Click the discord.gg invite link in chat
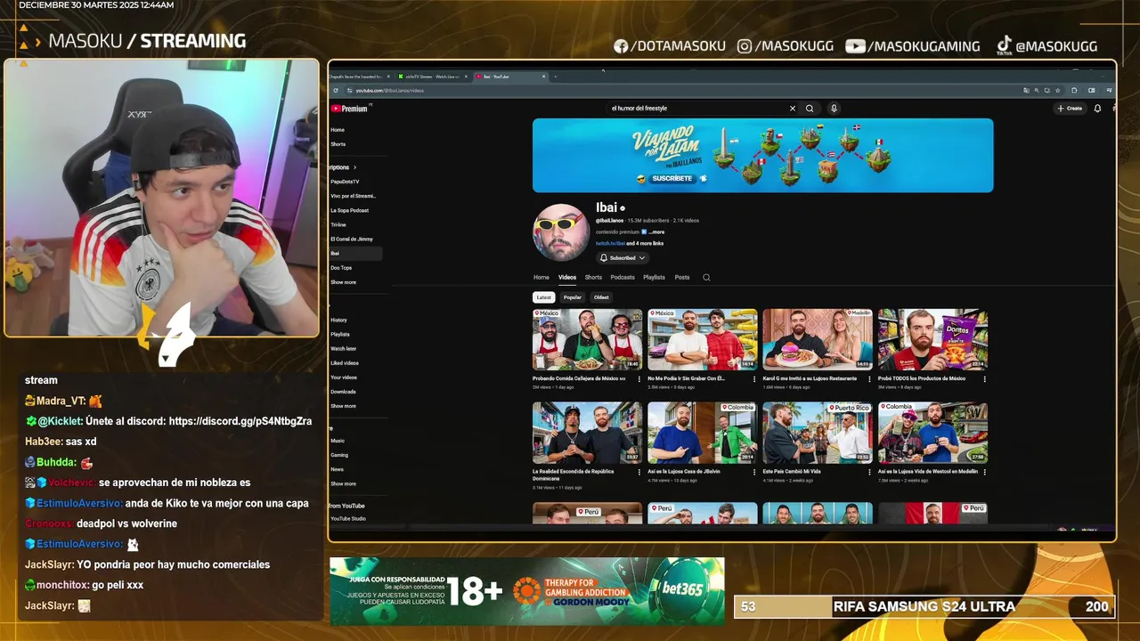This screenshot has width=1140, height=641. tap(240, 421)
